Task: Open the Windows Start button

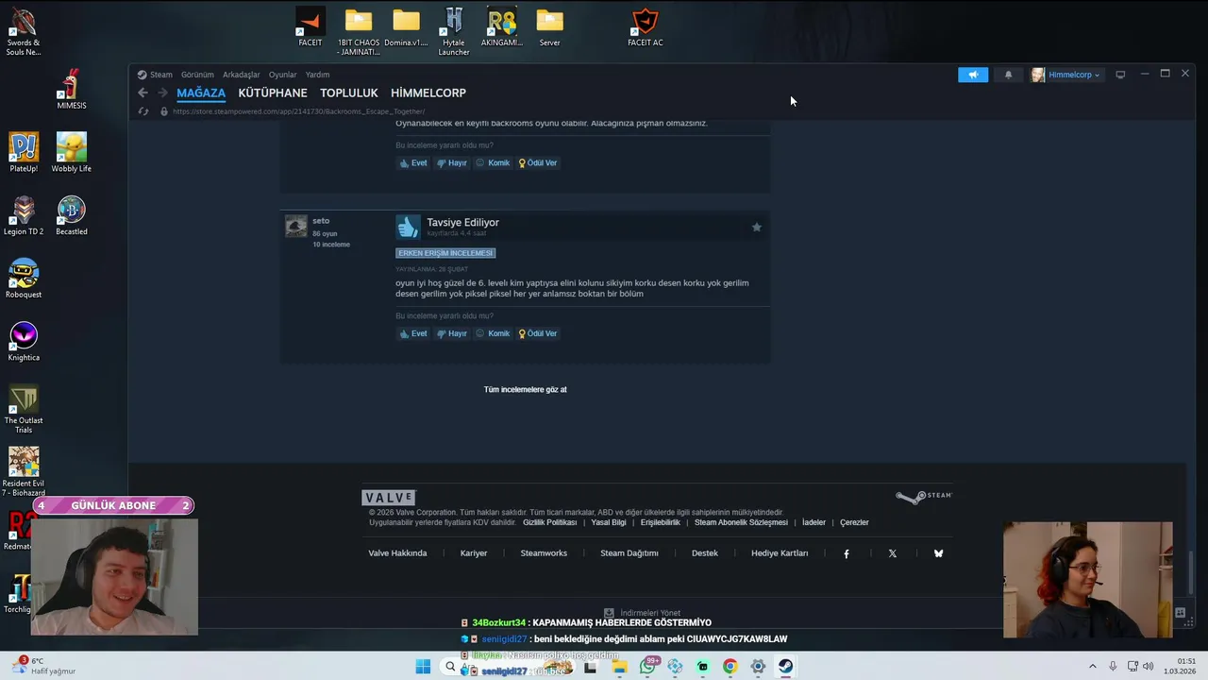Action: [423, 667]
